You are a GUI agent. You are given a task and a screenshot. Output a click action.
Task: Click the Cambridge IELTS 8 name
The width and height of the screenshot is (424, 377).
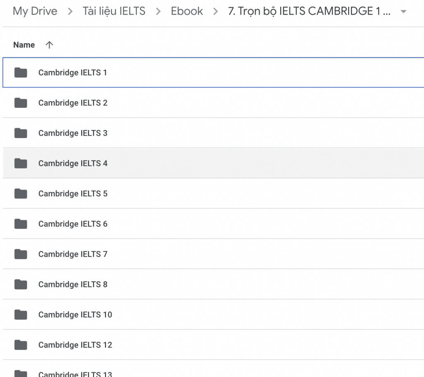click(73, 285)
